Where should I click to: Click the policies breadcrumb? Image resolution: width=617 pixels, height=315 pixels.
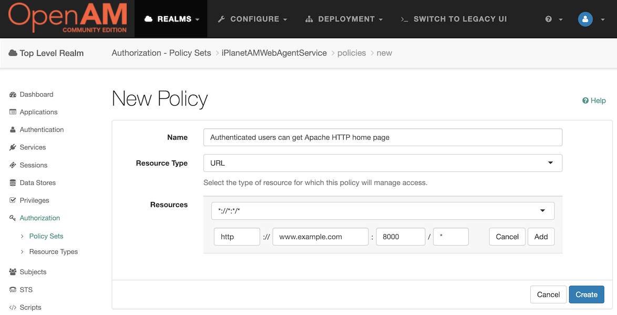(352, 53)
